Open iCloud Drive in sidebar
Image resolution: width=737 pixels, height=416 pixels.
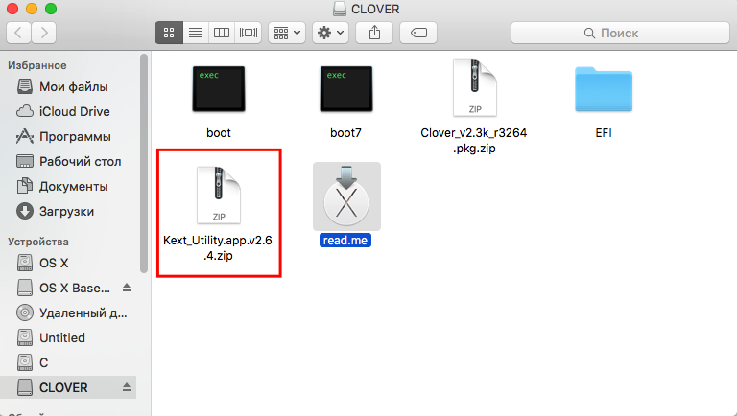[x=74, y=112]
